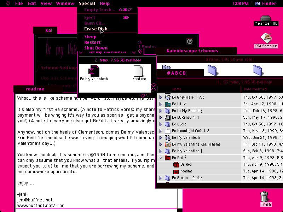The height and width of the screenshot is (212, 283).
Task: Open the heart-shaped Apple menu
Action: point(8,4)
